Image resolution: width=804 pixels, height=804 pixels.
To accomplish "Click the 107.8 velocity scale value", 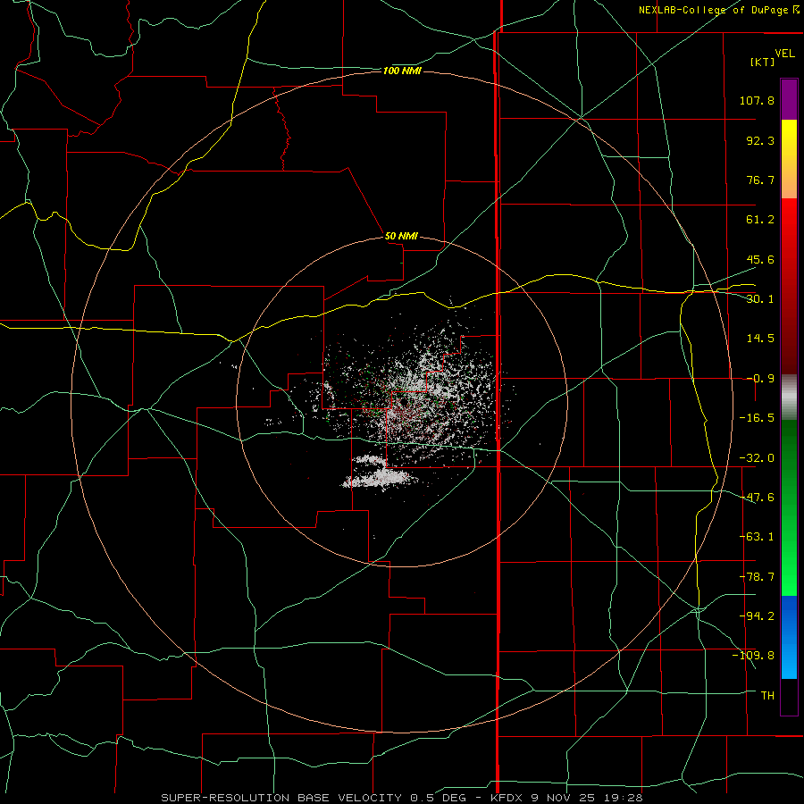I will [x=757, y=100].
